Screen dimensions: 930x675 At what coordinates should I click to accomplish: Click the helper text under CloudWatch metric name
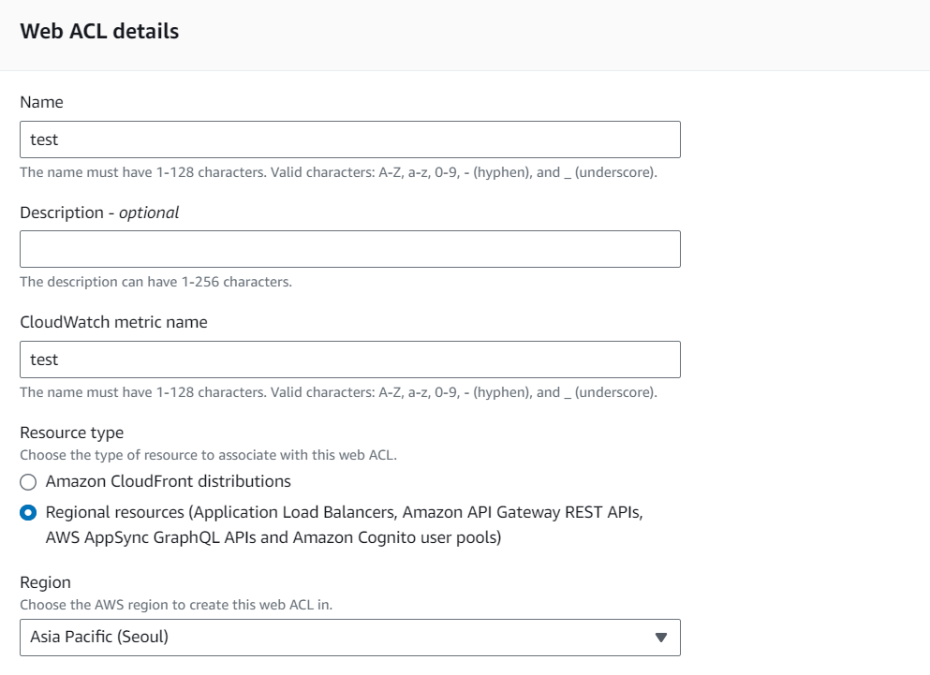(x=338, y=392)
